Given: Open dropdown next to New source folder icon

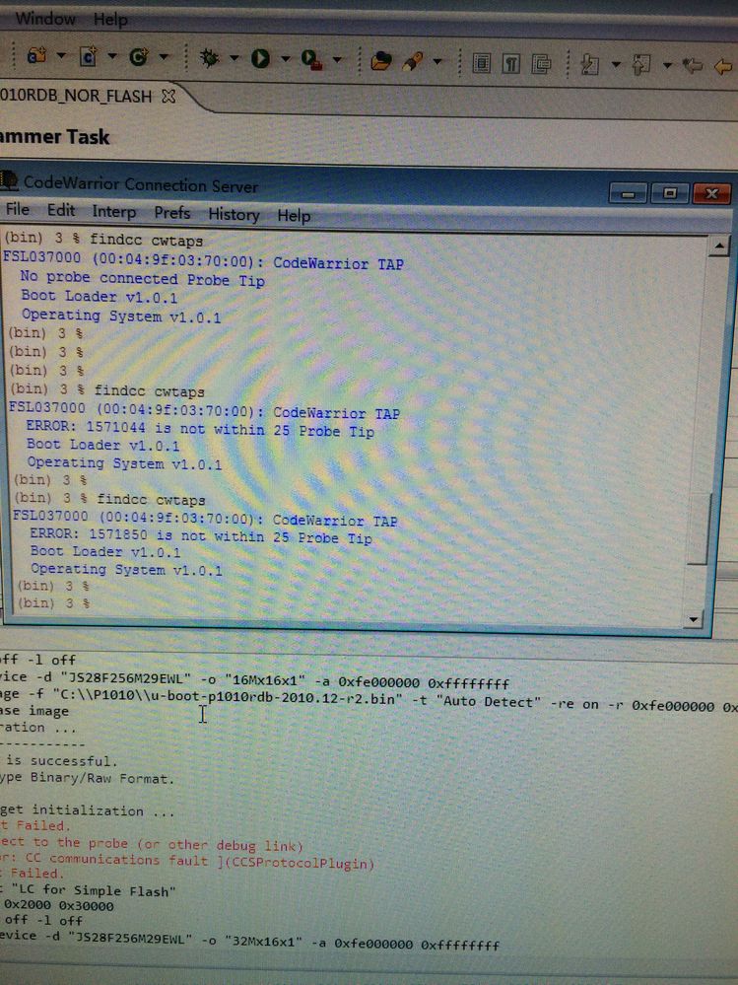Looking at the screenshot, I should [61, 55].
